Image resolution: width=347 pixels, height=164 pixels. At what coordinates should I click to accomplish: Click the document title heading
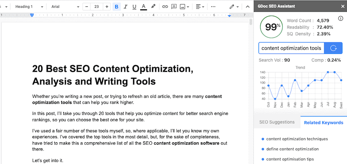click(x=113, y=75)
